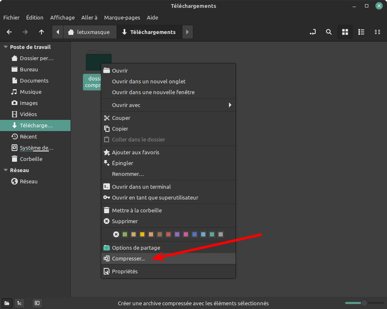Pick the pink folder color swatch
Image resolution: width=387 pixels, height=309 pixels.
[186, 234]
